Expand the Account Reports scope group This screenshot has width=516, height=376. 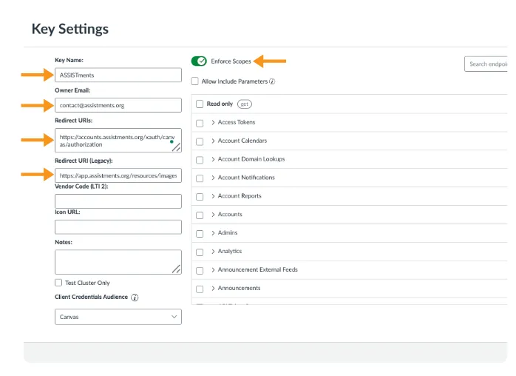213,196
